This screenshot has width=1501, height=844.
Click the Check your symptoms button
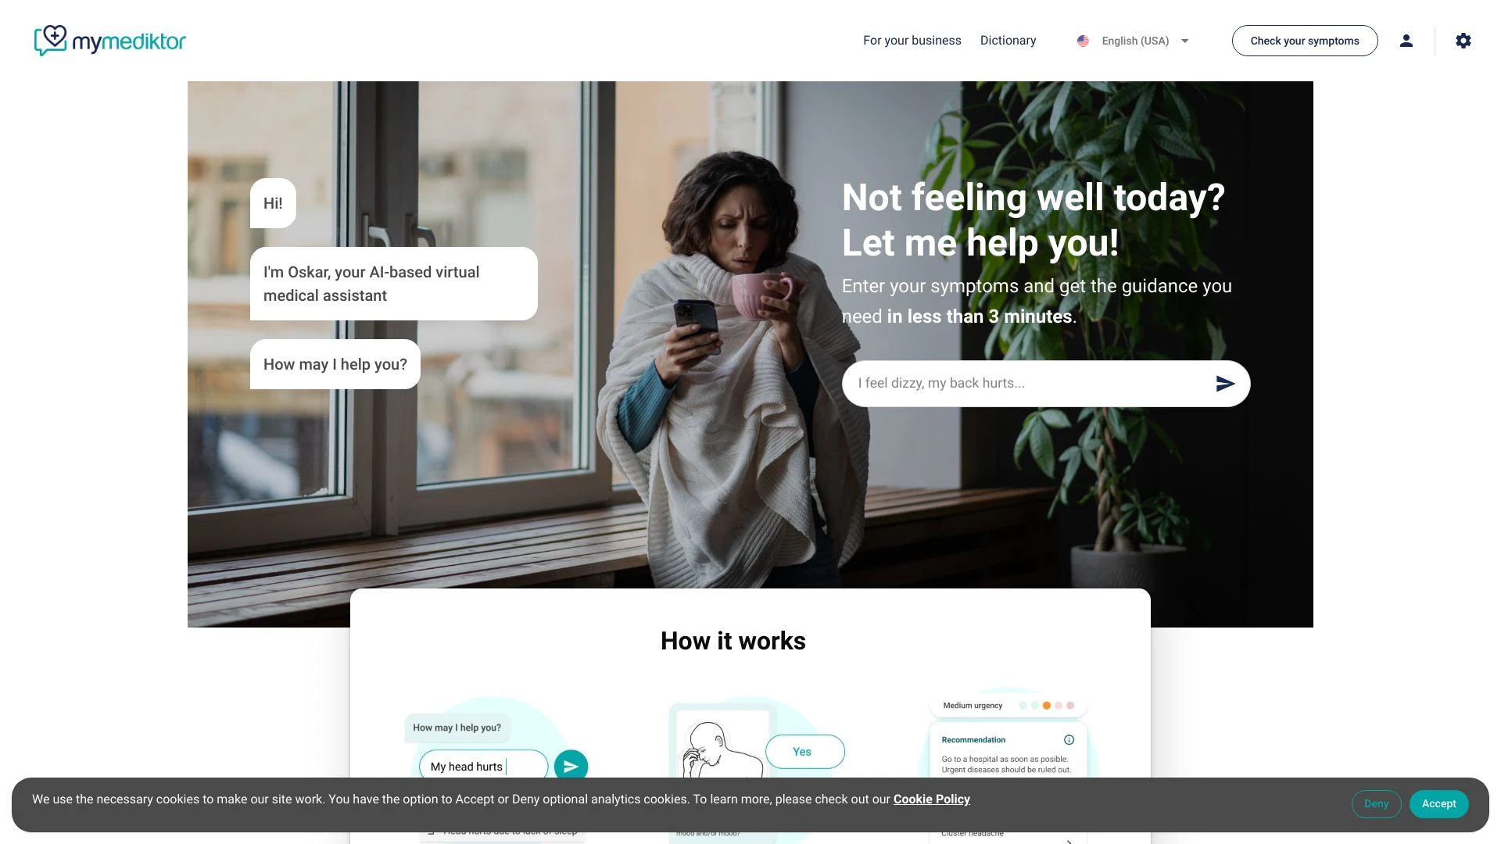click(x=1304, y=40)
